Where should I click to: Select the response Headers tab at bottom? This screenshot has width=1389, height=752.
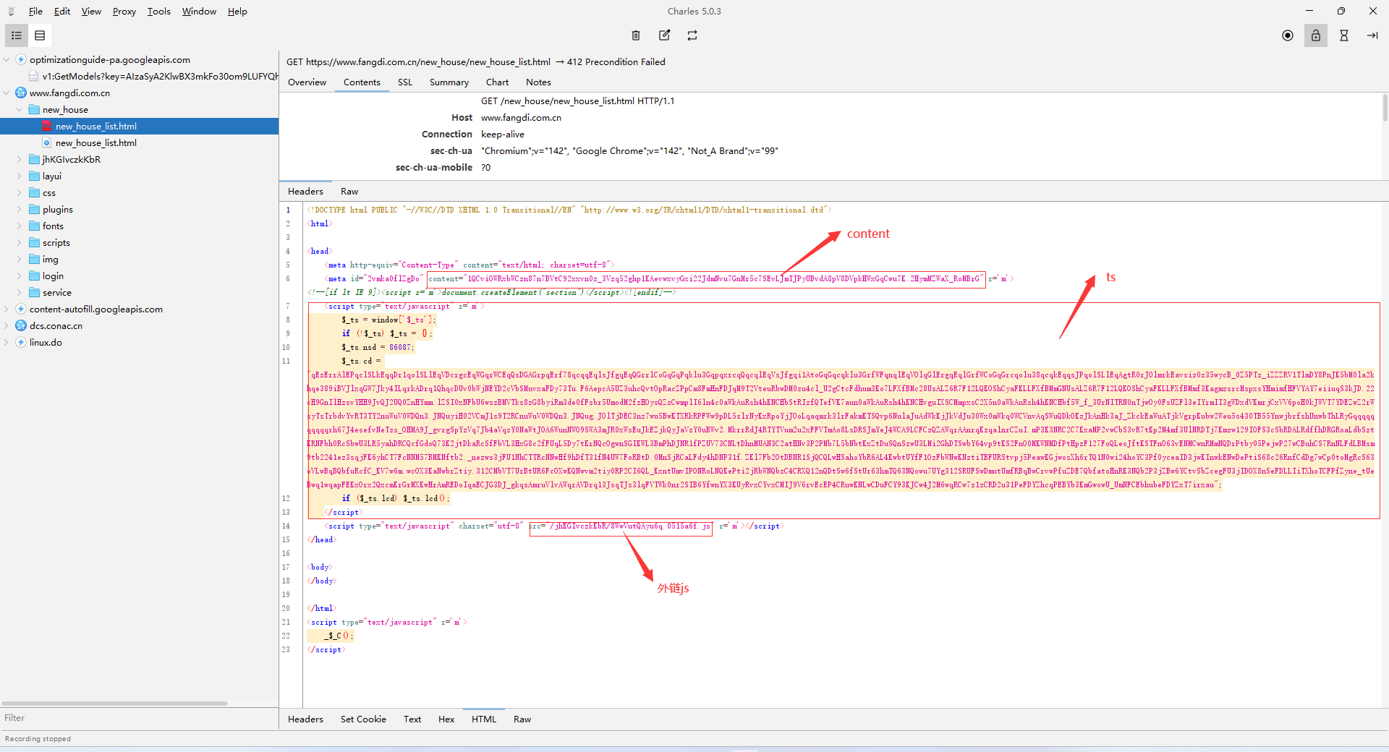pos(305,719)
